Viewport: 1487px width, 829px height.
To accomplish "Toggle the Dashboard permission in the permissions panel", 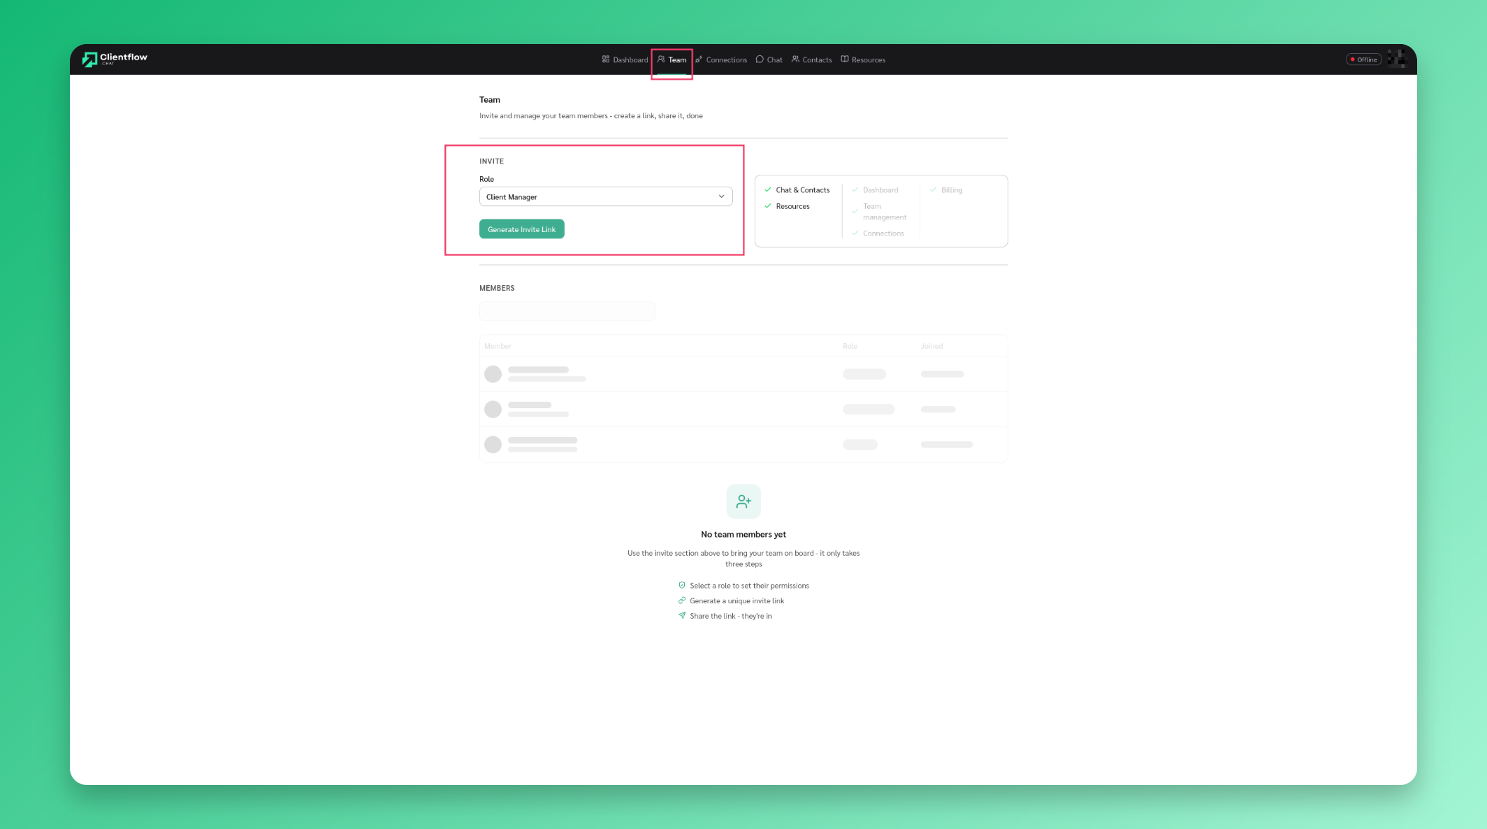I will pos(855,189).
